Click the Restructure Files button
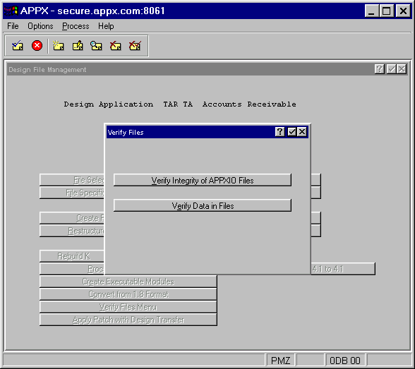 pyautogui.click(x=72, y=231)
